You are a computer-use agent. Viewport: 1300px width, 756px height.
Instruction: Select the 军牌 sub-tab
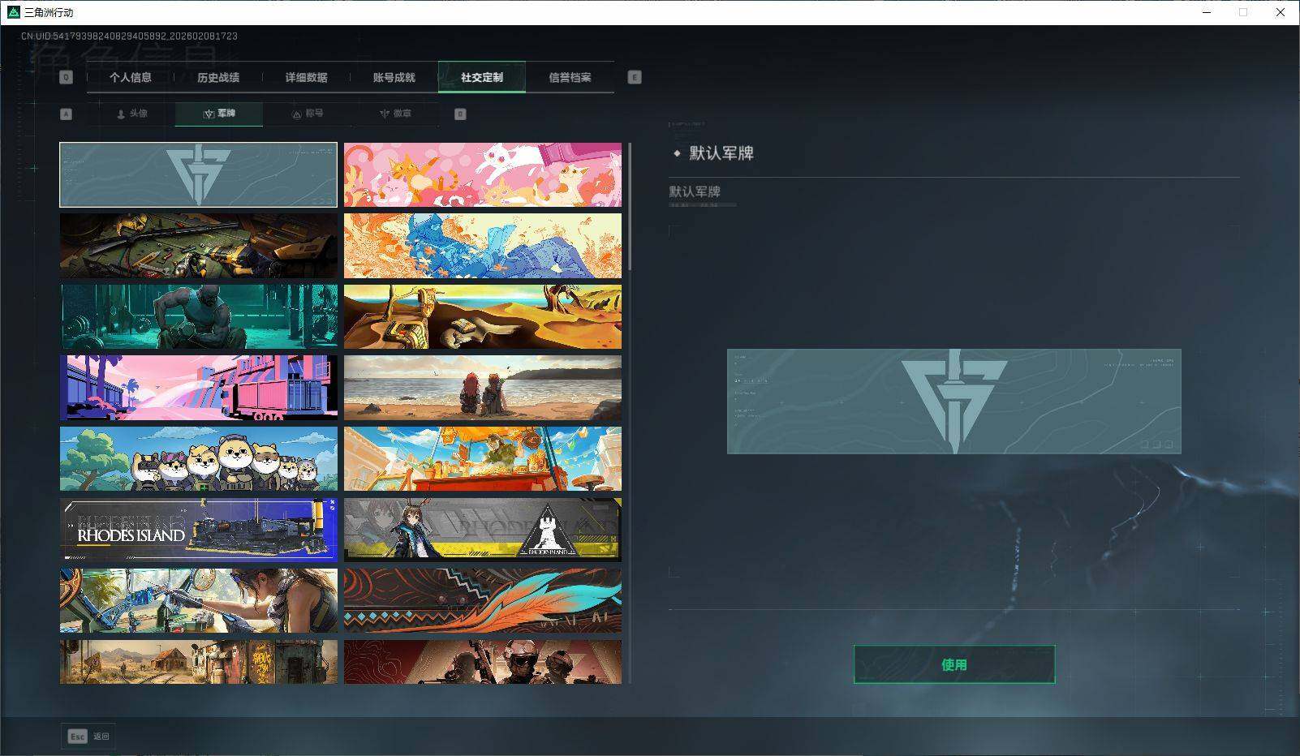[x=219, y=114]
